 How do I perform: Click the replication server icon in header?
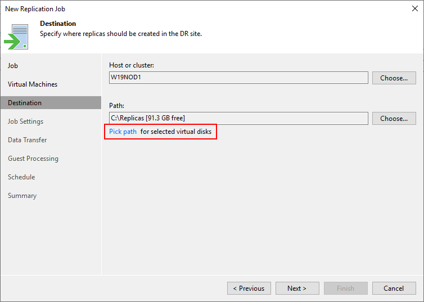click(x=16, y=37)
